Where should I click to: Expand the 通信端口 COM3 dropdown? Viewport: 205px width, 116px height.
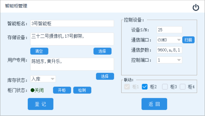(179, 40)
